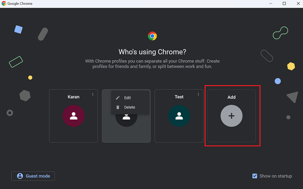
Task: Click the Add profile card label
Action: point(232,97)
